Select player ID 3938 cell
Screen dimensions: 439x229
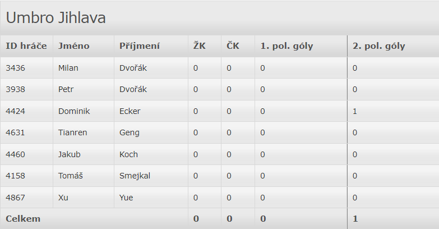(x=16, y=89)
